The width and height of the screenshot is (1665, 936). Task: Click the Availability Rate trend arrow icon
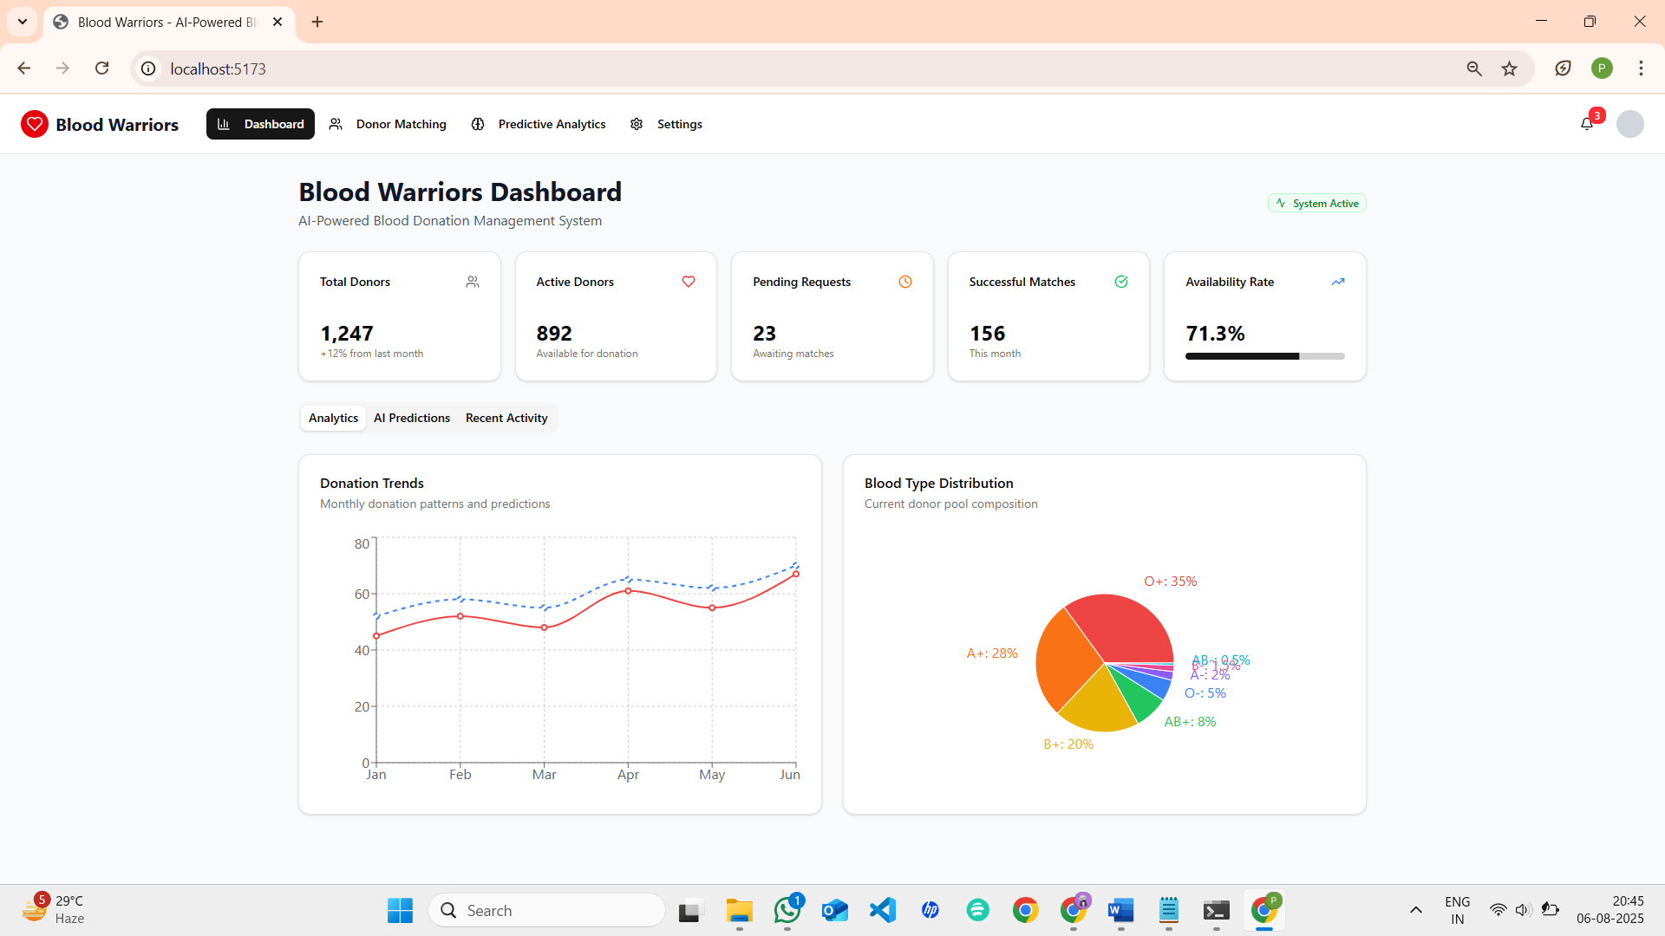click(1338, 282)
